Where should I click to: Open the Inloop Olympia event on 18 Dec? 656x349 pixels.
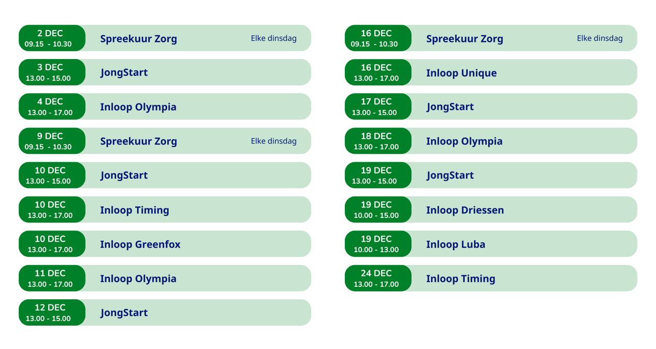click(x=464, y=141)
